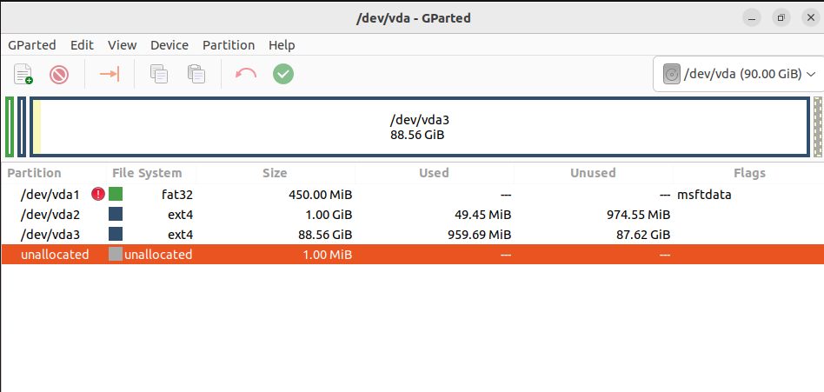Open the Device menu
This screenshot has height=392, width=824.
pyautogui.click(x=169, y=45)
